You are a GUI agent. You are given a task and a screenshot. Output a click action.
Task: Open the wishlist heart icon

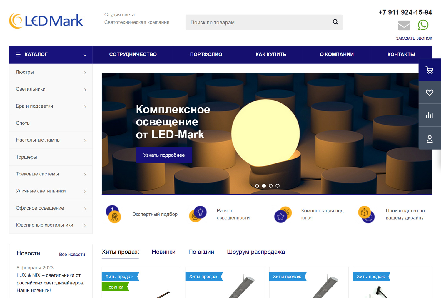[x=430, y=92]
